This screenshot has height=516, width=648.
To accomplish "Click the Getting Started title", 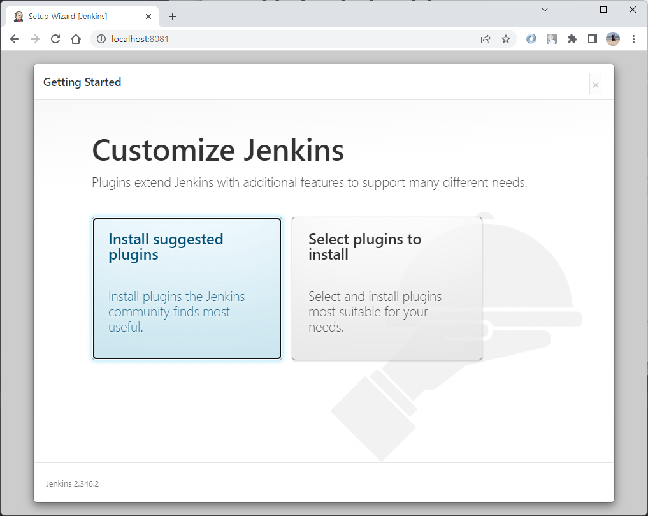I will 82,82.
